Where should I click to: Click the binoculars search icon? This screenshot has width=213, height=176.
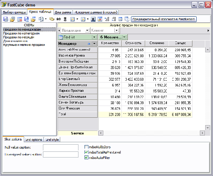click(x=58, y=19)
